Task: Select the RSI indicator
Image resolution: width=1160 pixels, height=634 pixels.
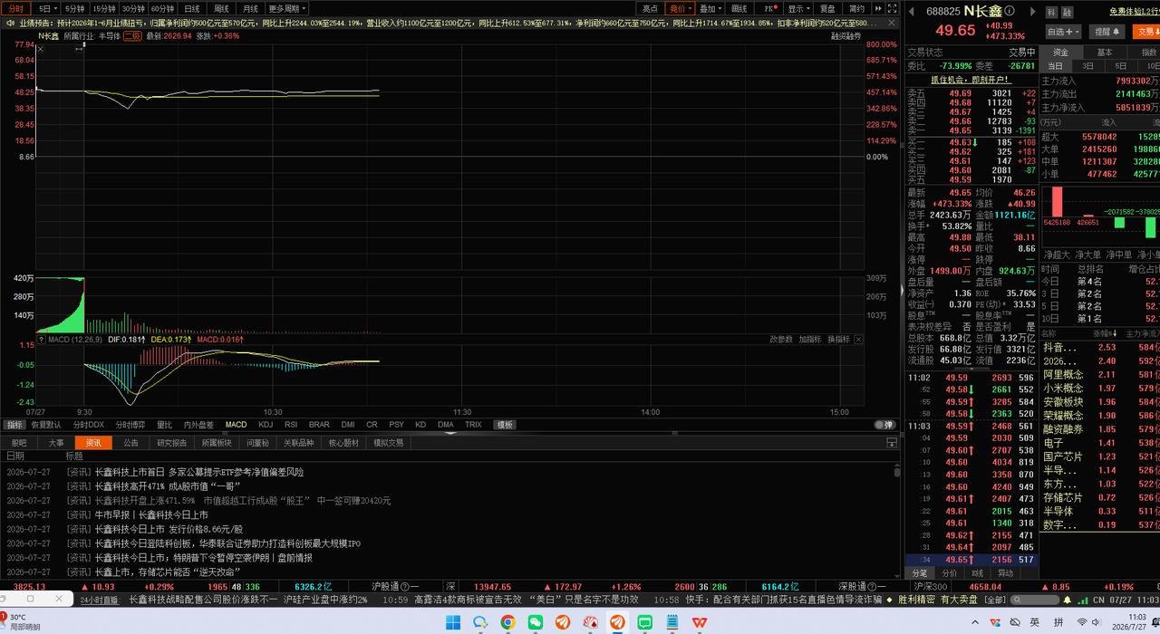Action: point(292,425)
